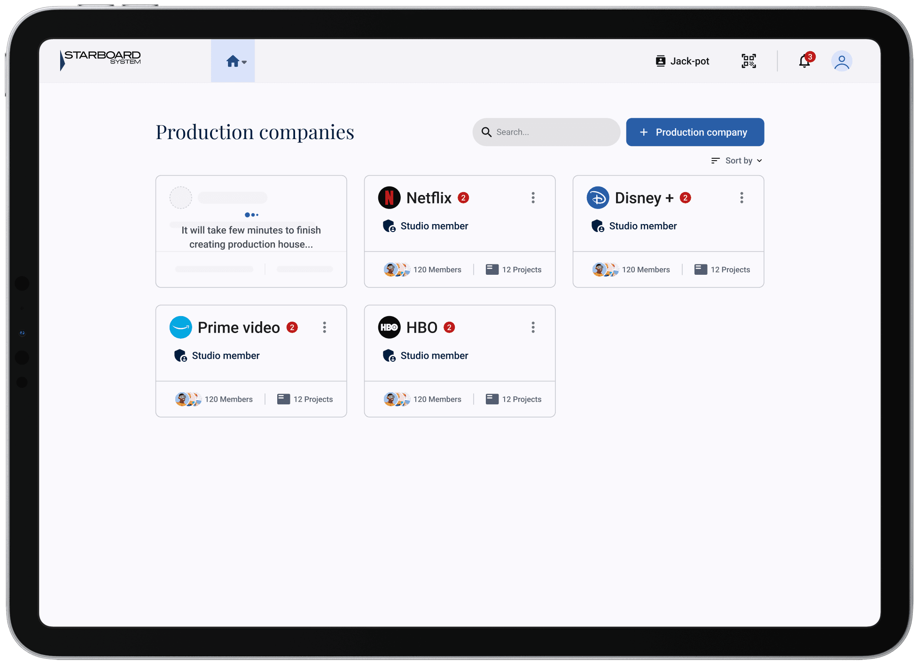Click the add Production company button
Screen dimensions: 920x666
point(694,132)
